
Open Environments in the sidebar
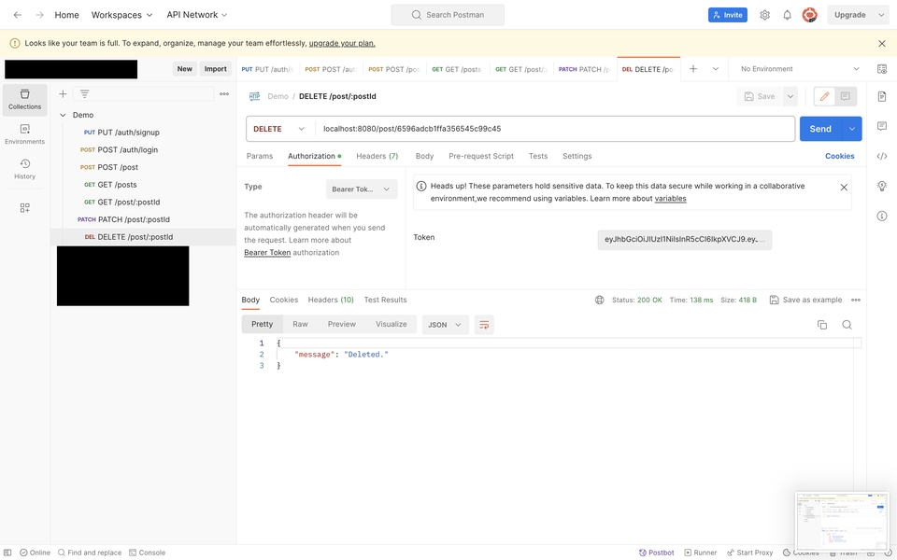24,134
